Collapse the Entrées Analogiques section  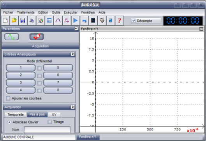[x=72, y=54]
